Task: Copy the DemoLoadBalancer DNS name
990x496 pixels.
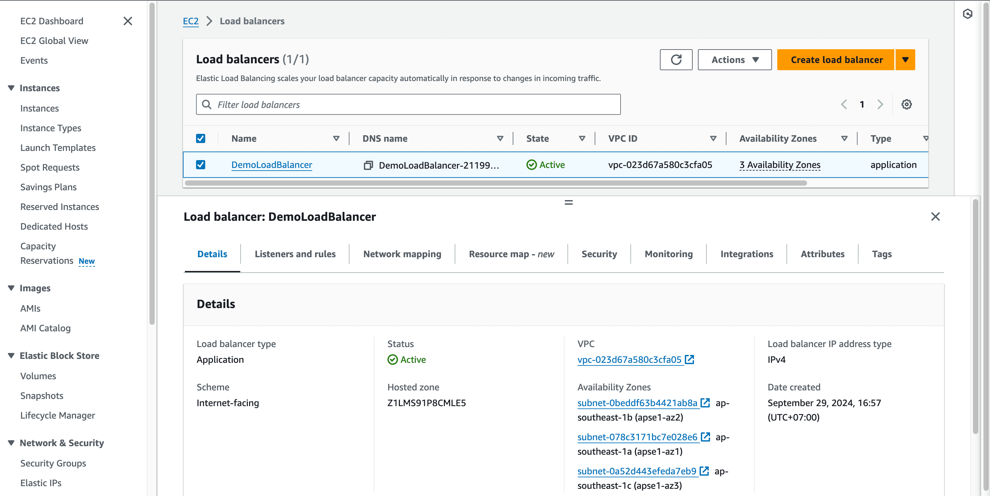Action: click(x=368, y=165)
